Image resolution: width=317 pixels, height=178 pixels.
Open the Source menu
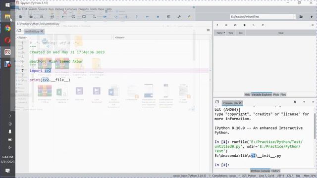43,9
